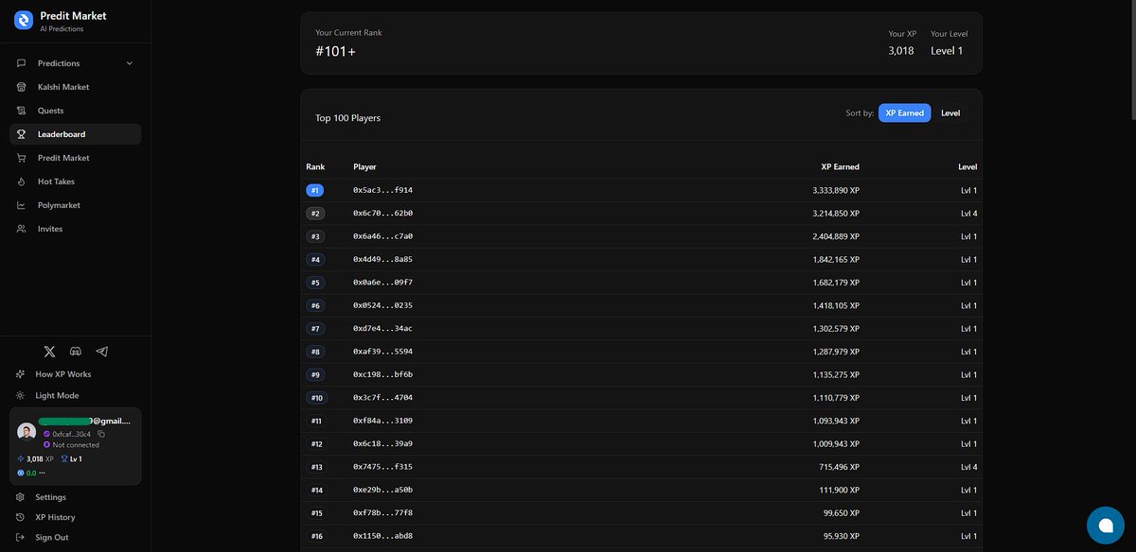Select player 0xf84a...3109
1136x552 pixels.
382,421
